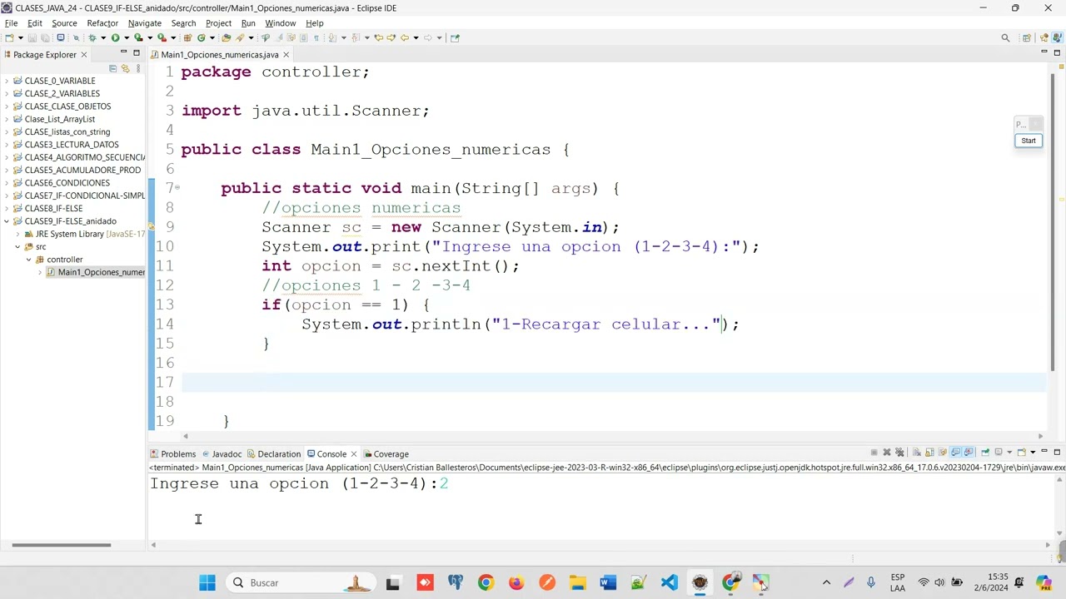This screenshot has height=599, width=1066.
Task: Click the Open Type folder icon
Action: [x=226, y=37]
